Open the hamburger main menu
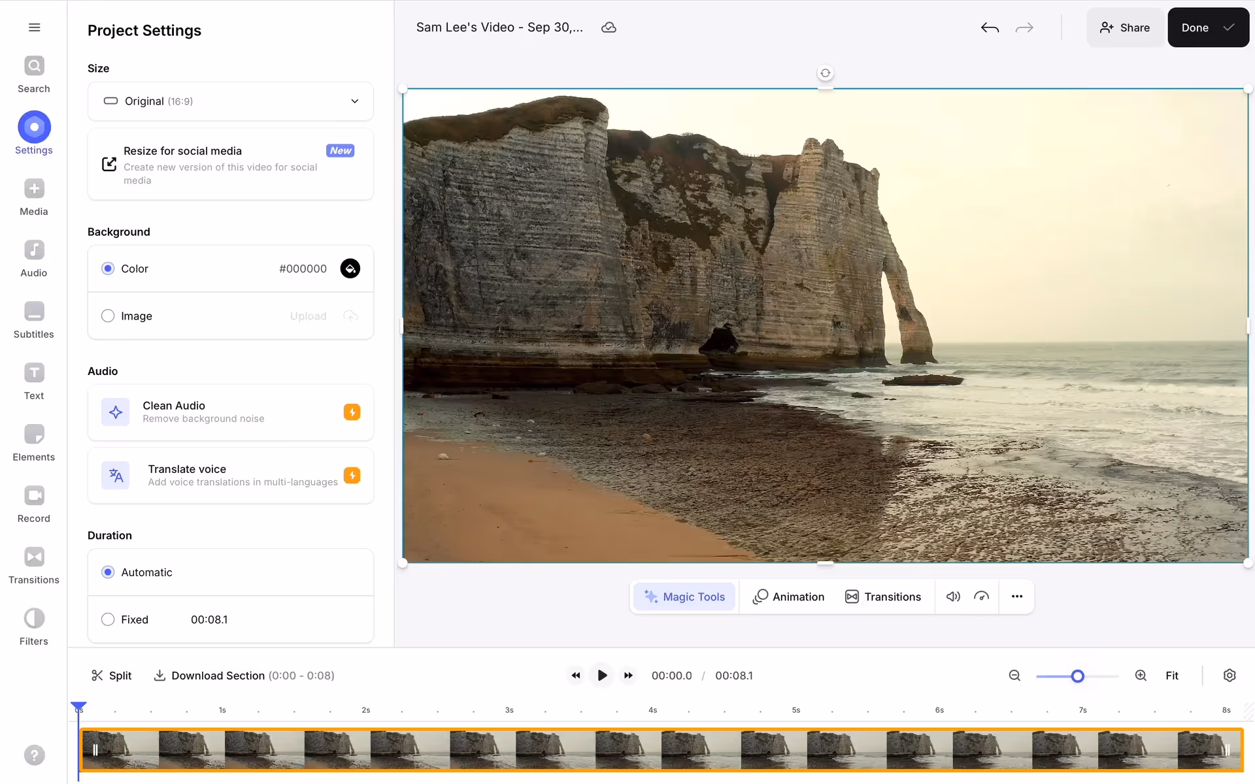This screenshot has height=784, width=1255. (34, 27)
